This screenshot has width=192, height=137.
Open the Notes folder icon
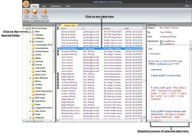point(33,81)
